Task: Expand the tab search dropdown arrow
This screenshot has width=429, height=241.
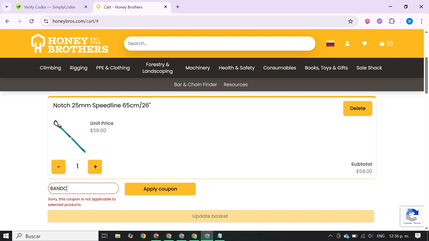Action: click(7, 7)
